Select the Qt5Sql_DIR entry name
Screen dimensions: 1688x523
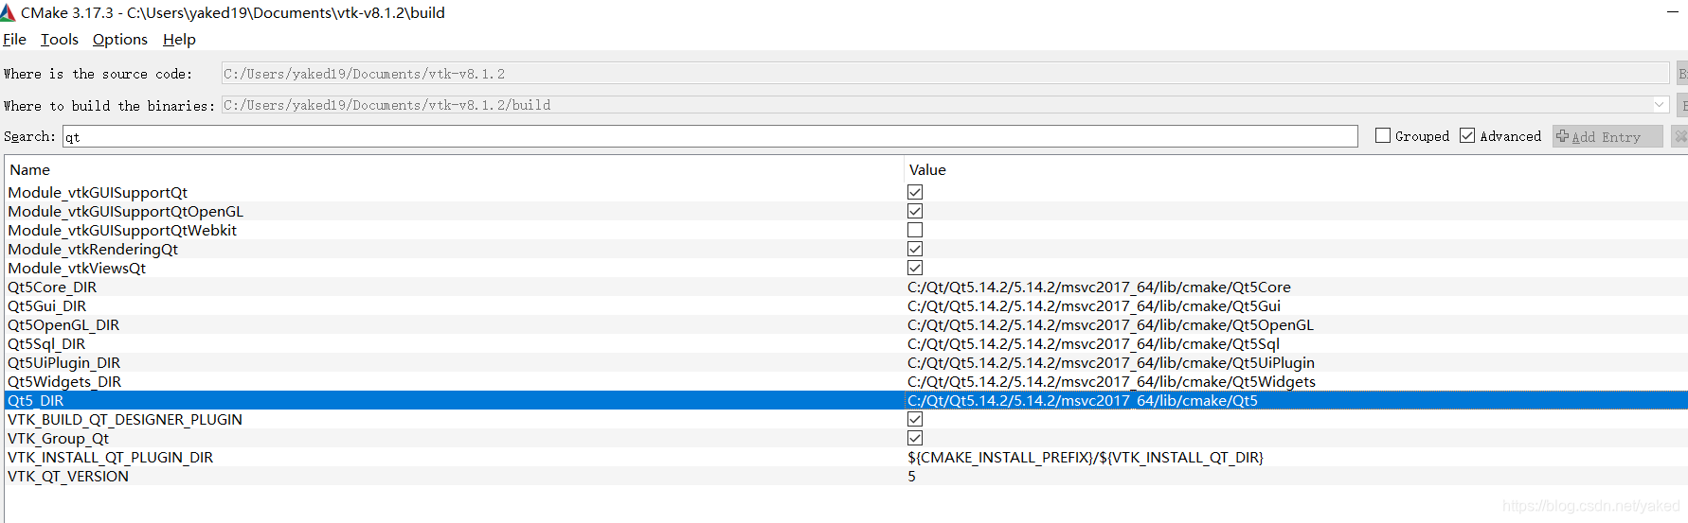click(46, 344)
